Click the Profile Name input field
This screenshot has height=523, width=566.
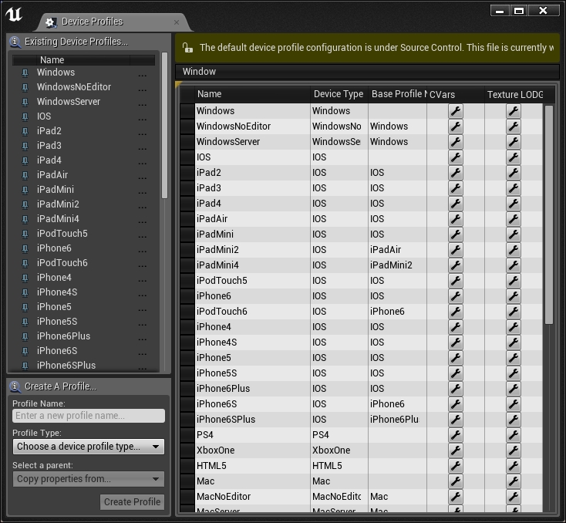click(x=89, y=416)
